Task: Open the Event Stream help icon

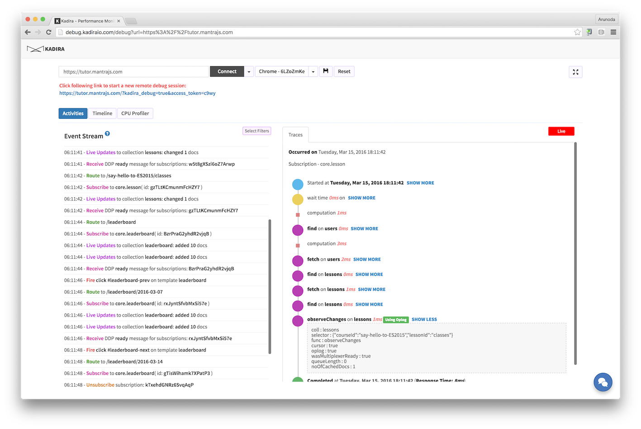Action: 107,134
